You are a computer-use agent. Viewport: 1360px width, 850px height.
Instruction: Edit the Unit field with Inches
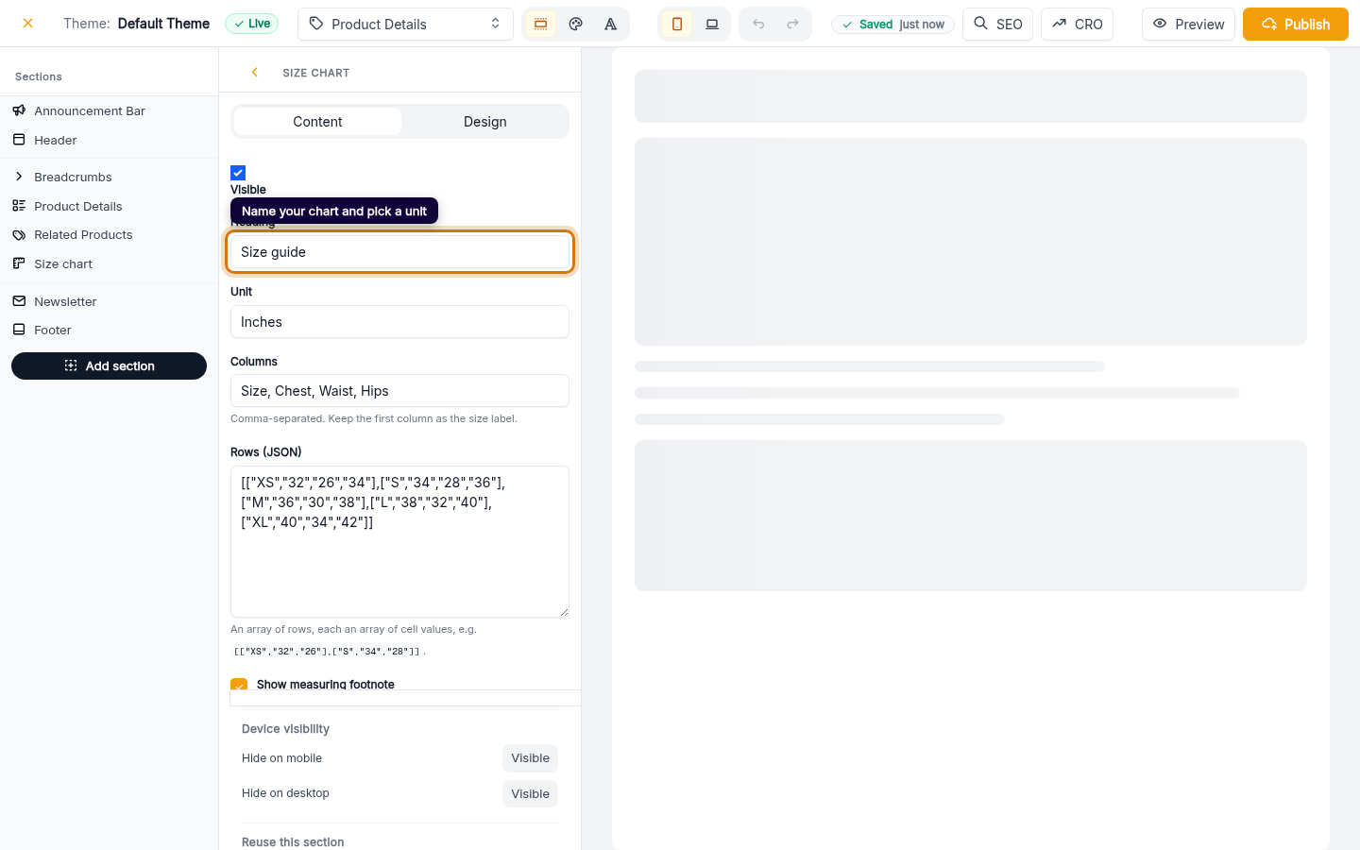[x=399, y=322]
